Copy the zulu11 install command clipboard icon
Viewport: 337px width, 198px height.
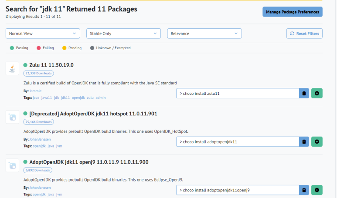pos(304,93)
